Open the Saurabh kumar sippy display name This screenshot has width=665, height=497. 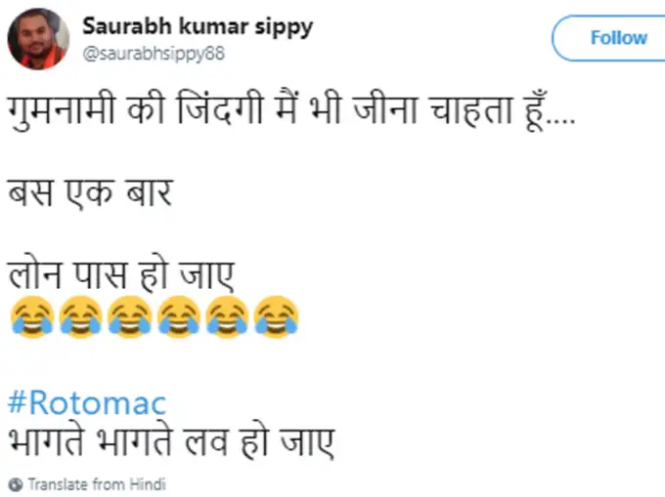pyautogui.click(x=197, y=25)
